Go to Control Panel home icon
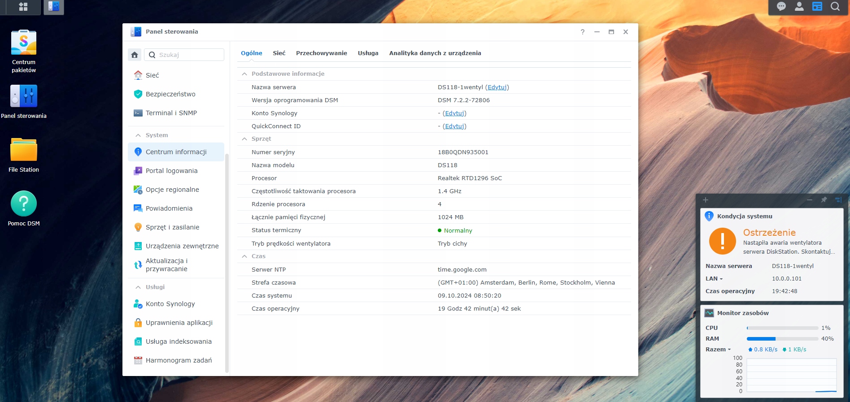850x402 pixels. click(135, 55)
